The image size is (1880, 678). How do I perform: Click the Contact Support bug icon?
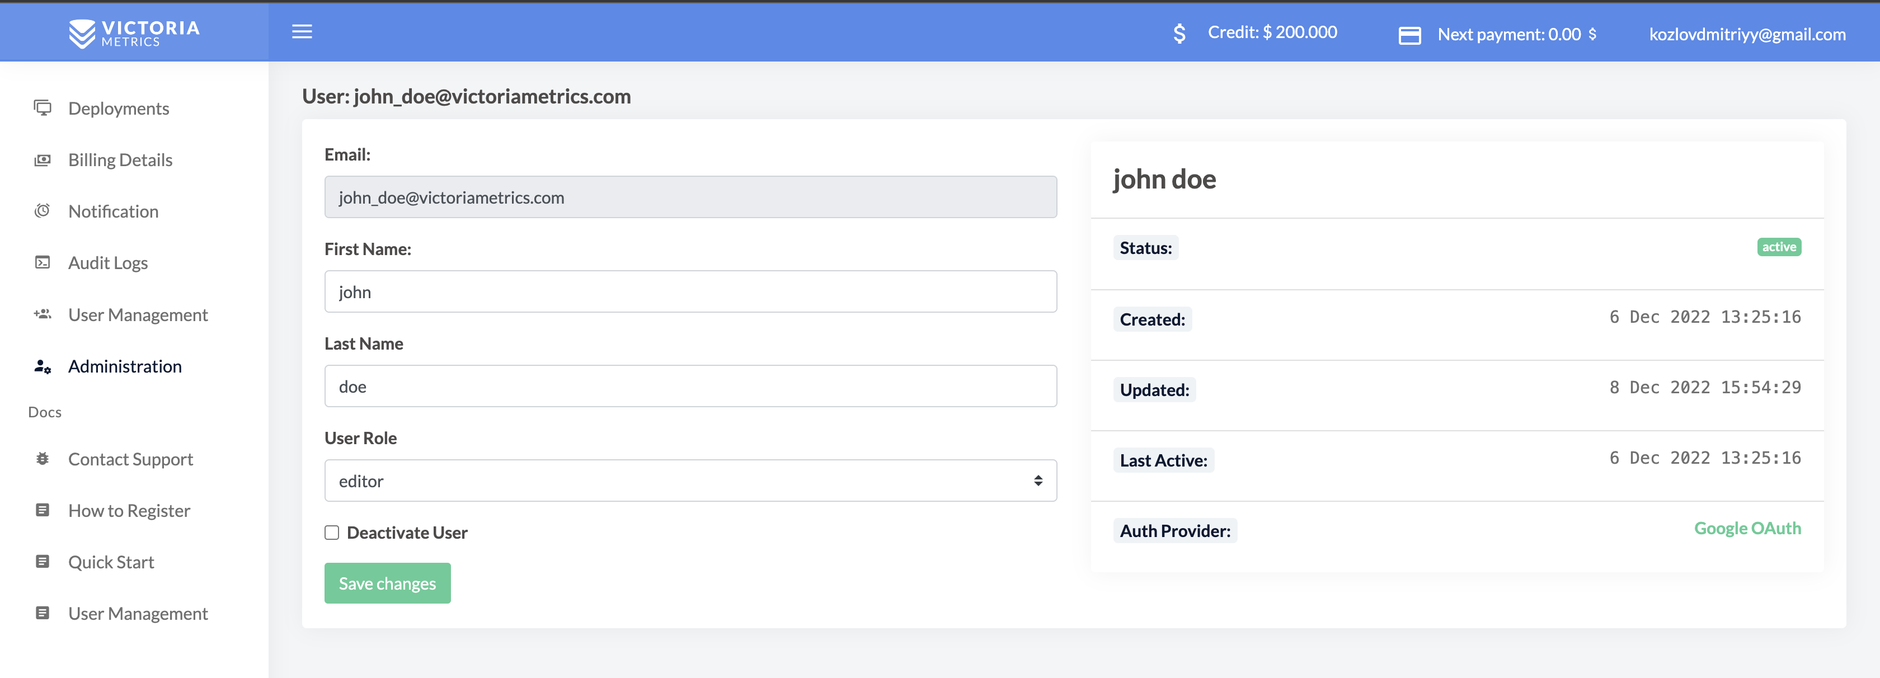(43, 459)
